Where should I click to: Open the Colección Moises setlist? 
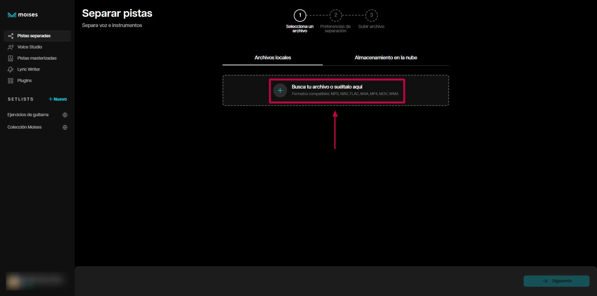pos(25,127)
